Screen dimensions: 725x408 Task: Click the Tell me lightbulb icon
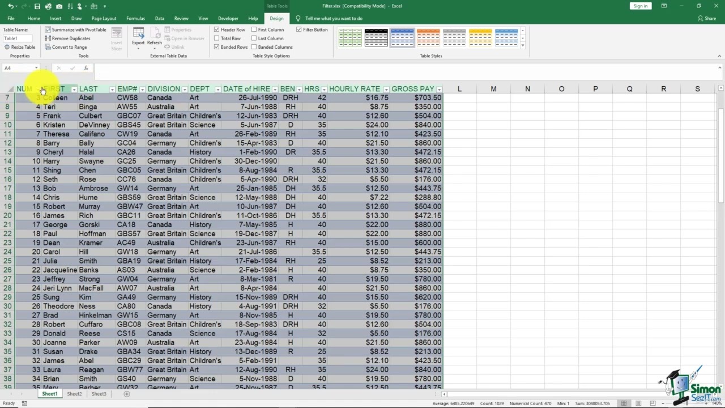[298, 18]
